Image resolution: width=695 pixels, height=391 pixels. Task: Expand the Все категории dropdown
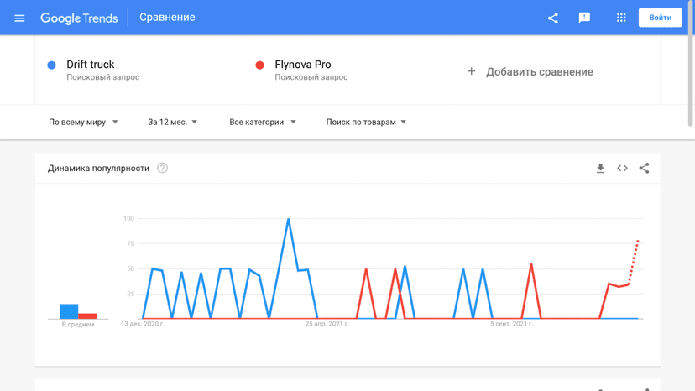click(x=263, y=122)
